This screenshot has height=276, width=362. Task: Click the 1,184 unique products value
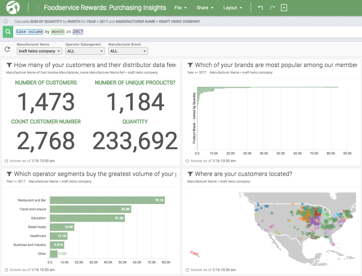coord(135,102)
